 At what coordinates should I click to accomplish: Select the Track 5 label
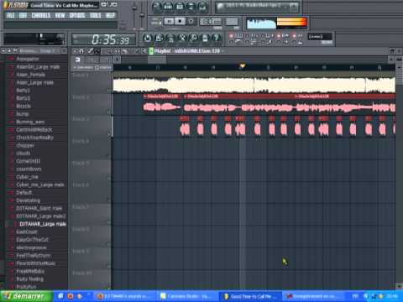tap(81, 163)
